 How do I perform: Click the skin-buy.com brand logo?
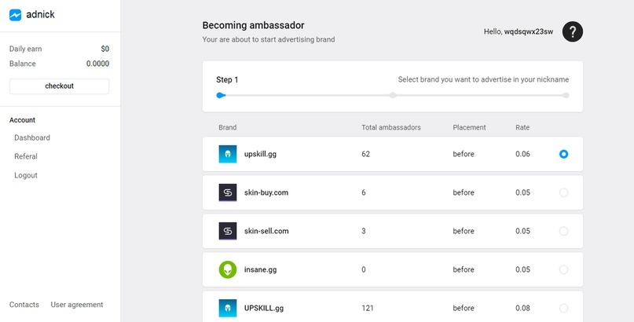tap(228, 192)
